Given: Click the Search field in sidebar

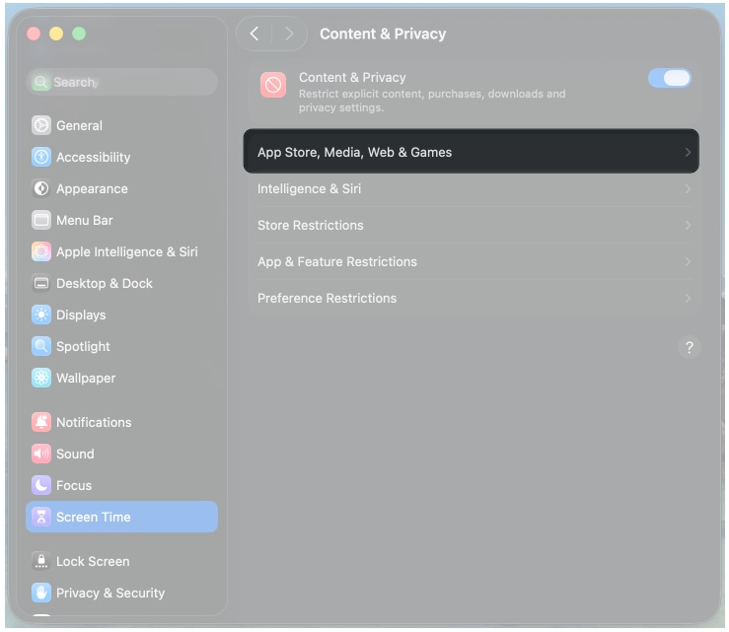Looking at the screenshot, I should click(x=122, y=82).
